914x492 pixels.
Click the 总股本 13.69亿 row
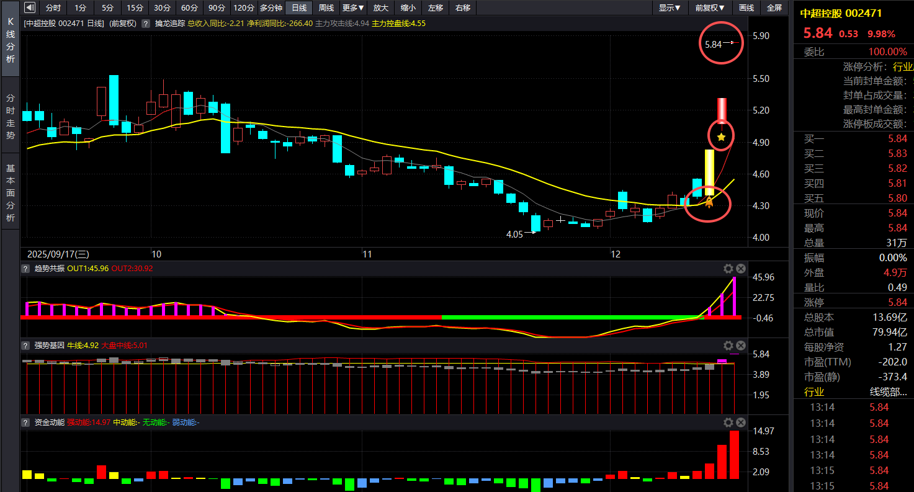(854, 318)
